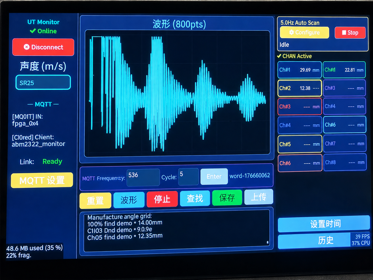Click the MQTT section header

point(43,104)
